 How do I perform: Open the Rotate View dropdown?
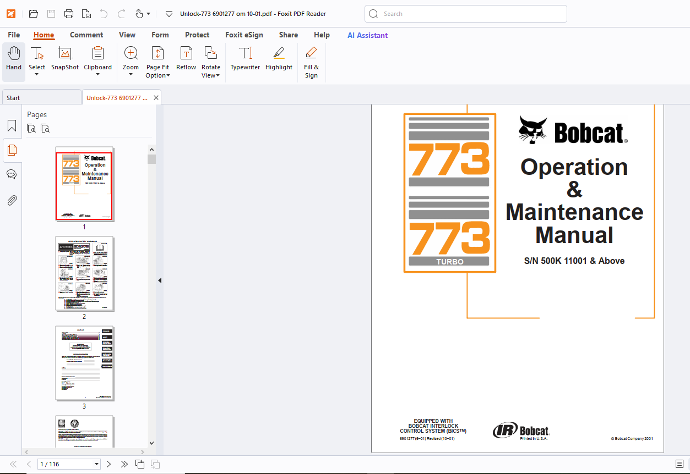pos(211,62)
